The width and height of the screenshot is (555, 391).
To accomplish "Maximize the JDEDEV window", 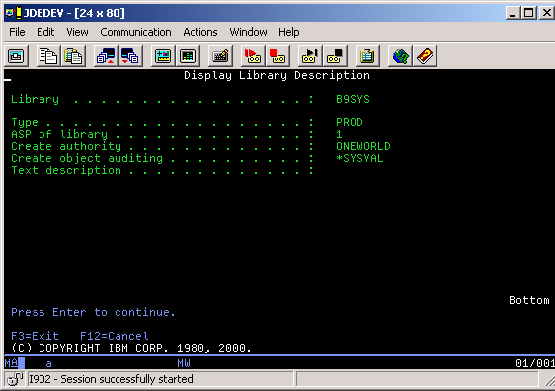I will tap(528, 13).
